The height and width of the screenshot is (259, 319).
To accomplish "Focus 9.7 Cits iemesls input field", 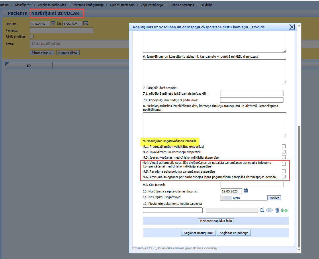I will point(252,185).
